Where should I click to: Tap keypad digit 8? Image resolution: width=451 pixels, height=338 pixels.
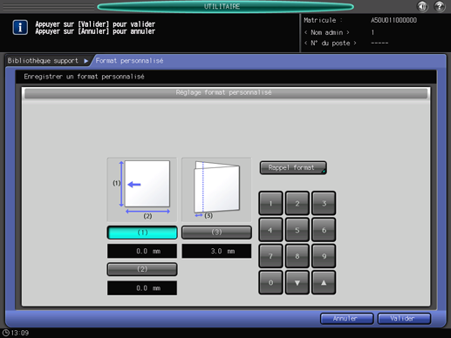(297, 256)
